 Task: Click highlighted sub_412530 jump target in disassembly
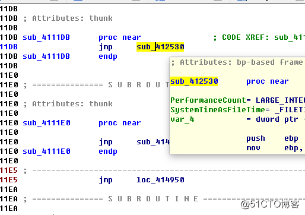click(160, 47)
